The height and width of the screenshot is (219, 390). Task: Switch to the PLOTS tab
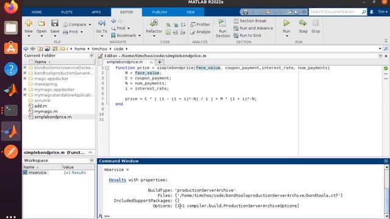(66, 12)
